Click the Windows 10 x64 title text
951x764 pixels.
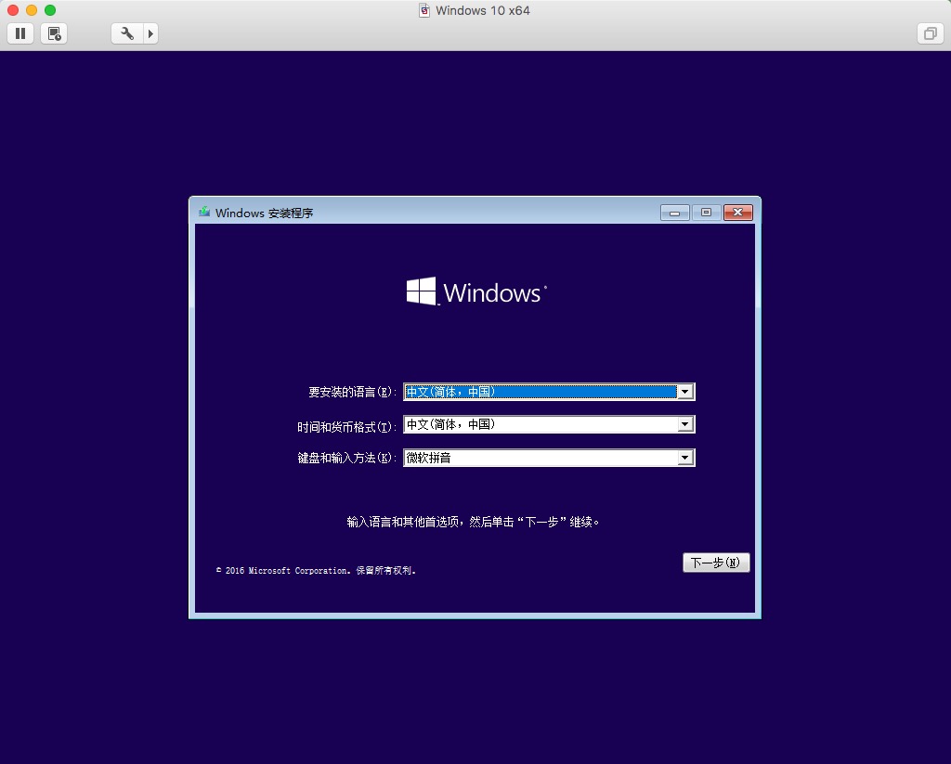(x=483, y=10)
